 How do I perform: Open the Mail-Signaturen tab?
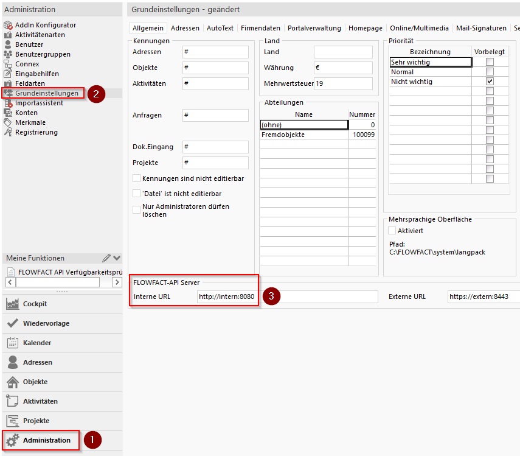coord(481,28)
